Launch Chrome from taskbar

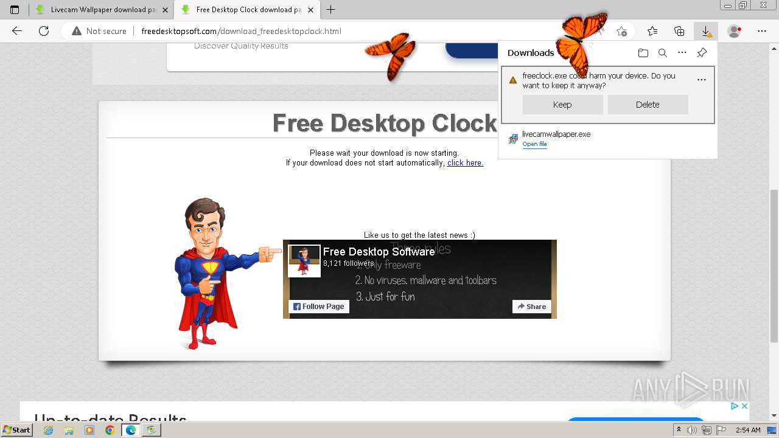tap(110, 430)
